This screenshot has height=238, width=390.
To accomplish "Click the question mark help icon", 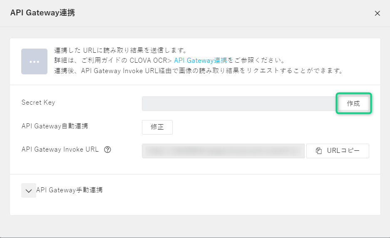I will [107, 150].
